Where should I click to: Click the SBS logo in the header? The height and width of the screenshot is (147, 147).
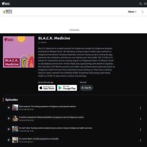(x=6, y=4)
